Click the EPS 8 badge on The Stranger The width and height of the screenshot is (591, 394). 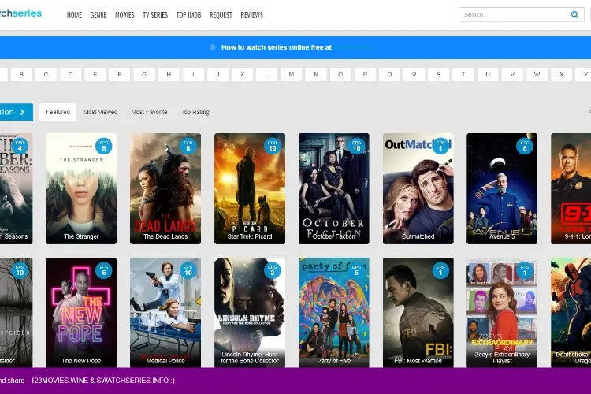104,146
